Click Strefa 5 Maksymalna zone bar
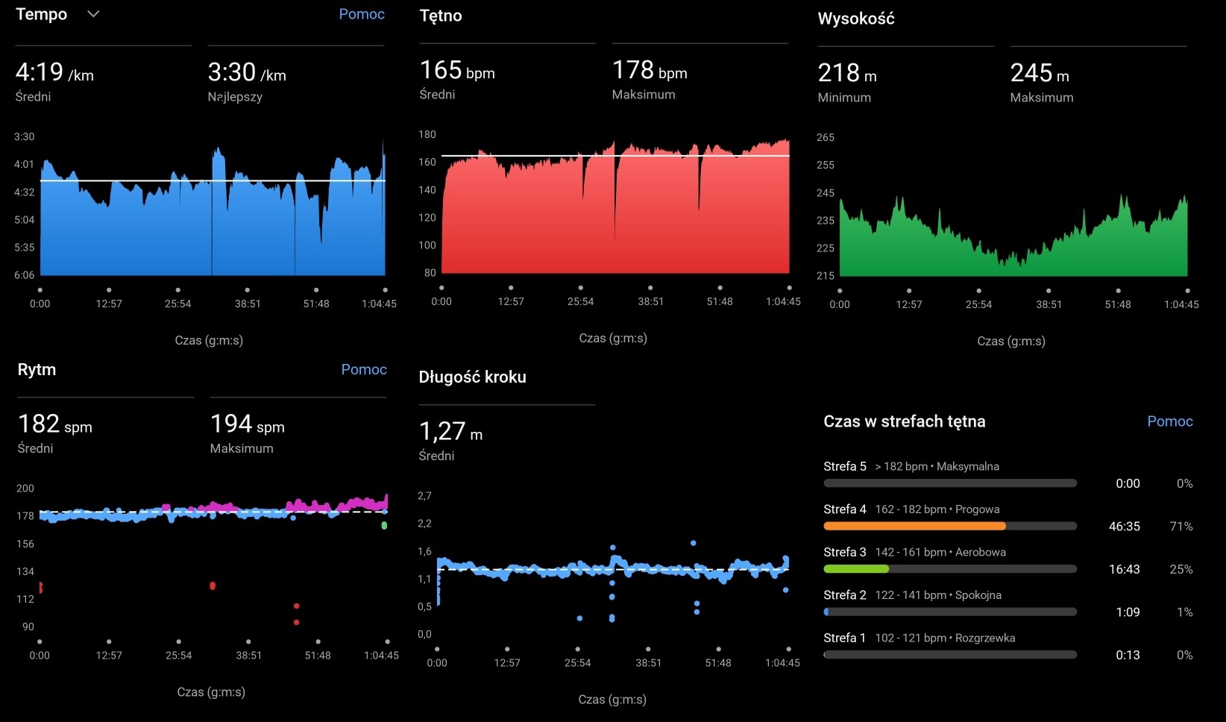The width and height of the screenshot is (1226, 722). (949, 483)
